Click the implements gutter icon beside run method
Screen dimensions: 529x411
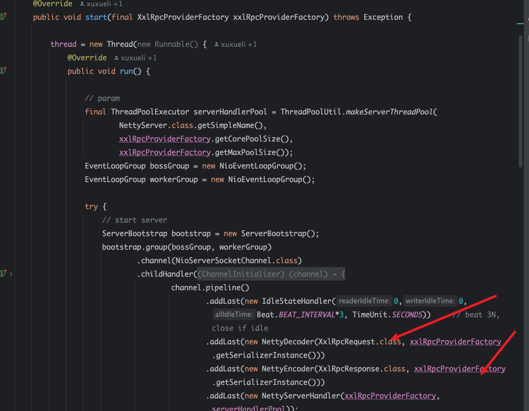coord(3,71)
